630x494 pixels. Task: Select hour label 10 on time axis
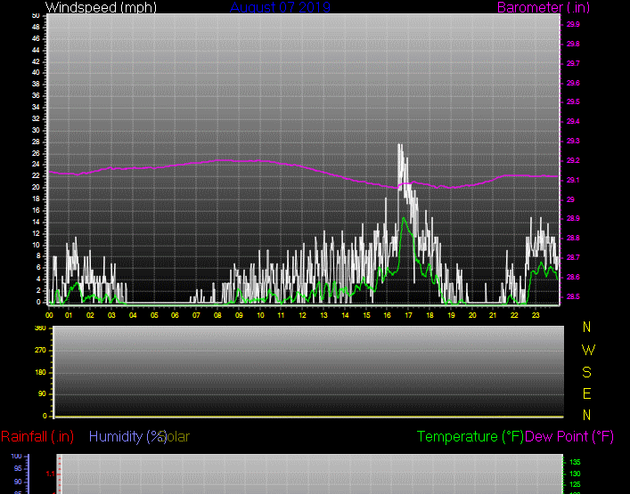(x=260, y=315)
